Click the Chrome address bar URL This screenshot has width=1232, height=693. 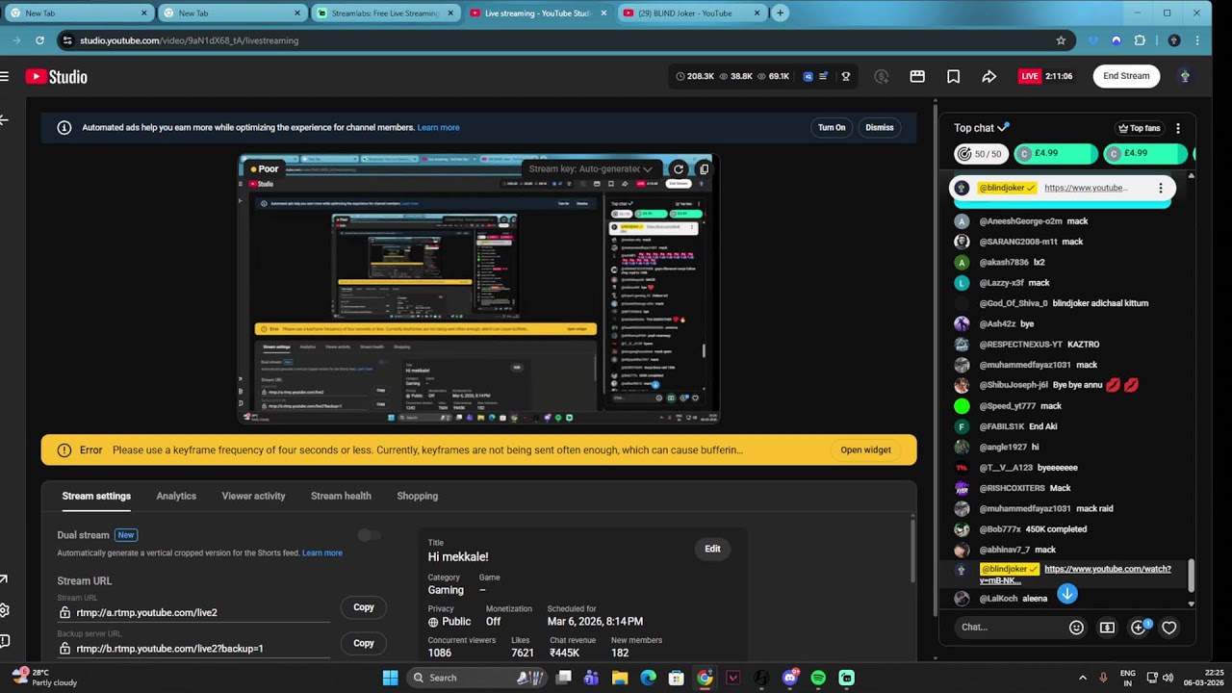pos(190,40)
